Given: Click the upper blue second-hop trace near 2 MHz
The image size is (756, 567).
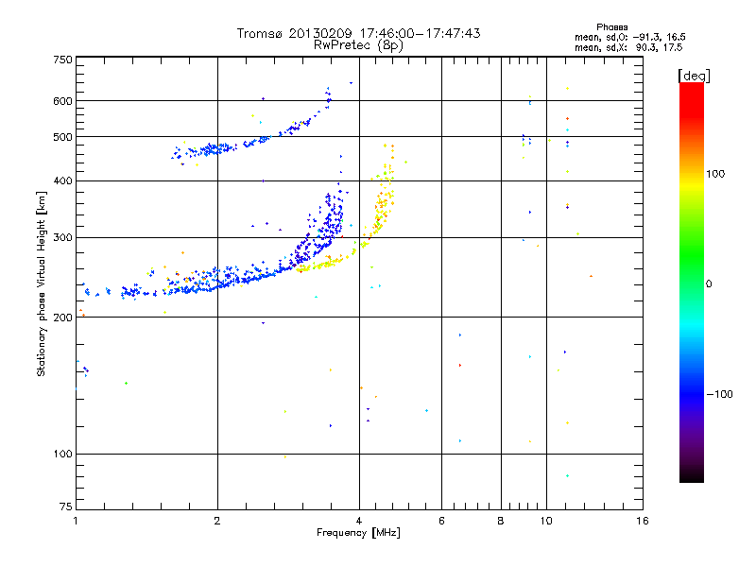Looking at the screenshot, I should (212, 149).
